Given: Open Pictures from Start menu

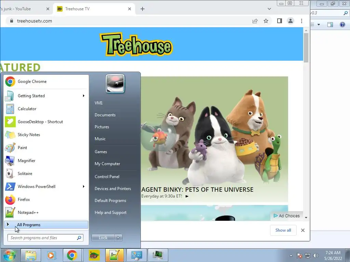Looking at the screenshot, I should (x=102, y=127).
